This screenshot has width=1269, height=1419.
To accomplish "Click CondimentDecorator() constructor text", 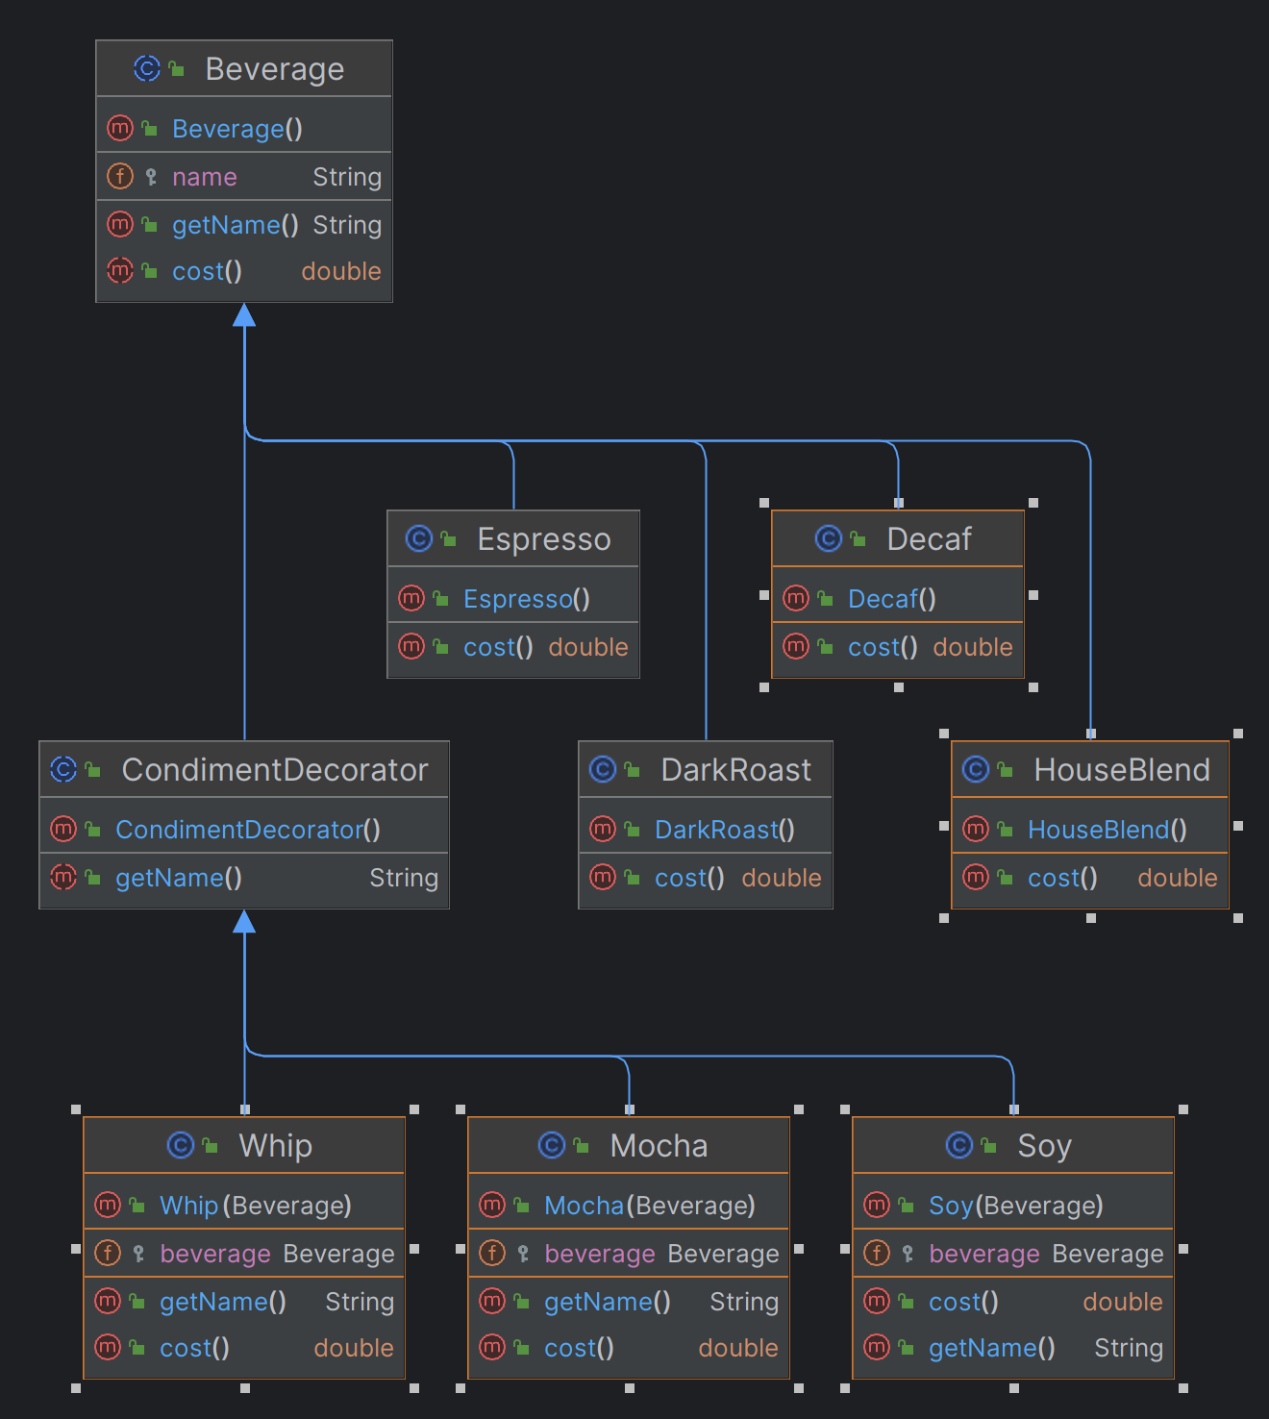I will click(x=248, y=830).
